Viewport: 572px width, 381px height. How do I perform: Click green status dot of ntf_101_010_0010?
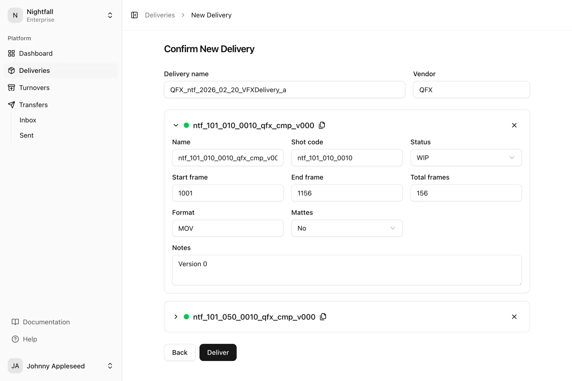click(186, 125)
